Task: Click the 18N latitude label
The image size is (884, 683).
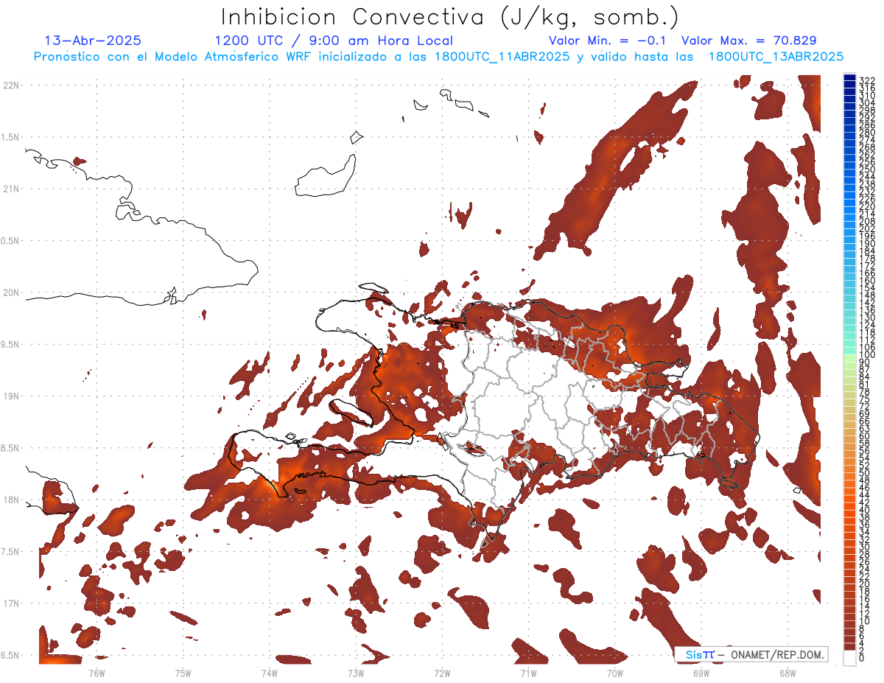Action: (11, 500)
